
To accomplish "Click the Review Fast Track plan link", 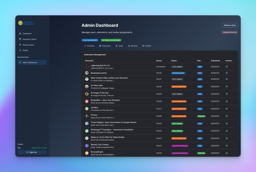I will point(39,148).
